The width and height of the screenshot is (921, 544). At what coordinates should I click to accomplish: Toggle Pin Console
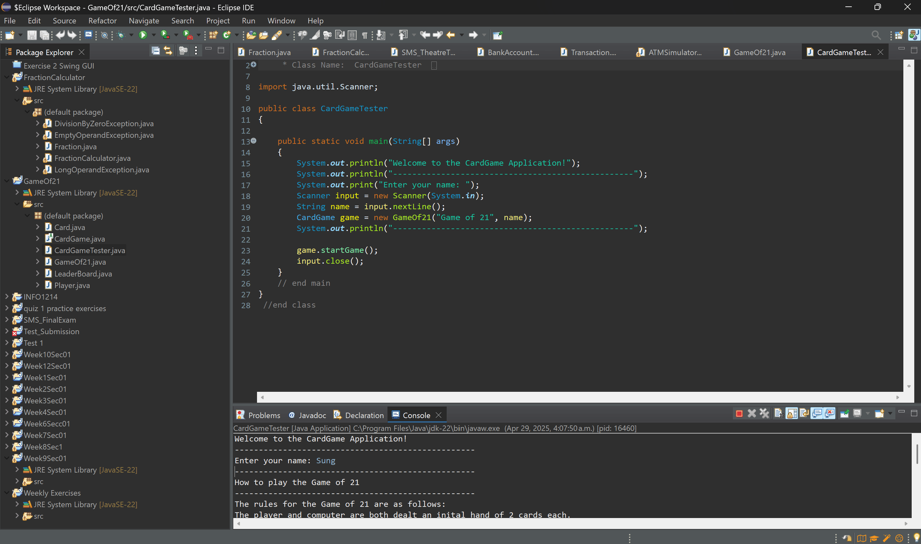845,413
